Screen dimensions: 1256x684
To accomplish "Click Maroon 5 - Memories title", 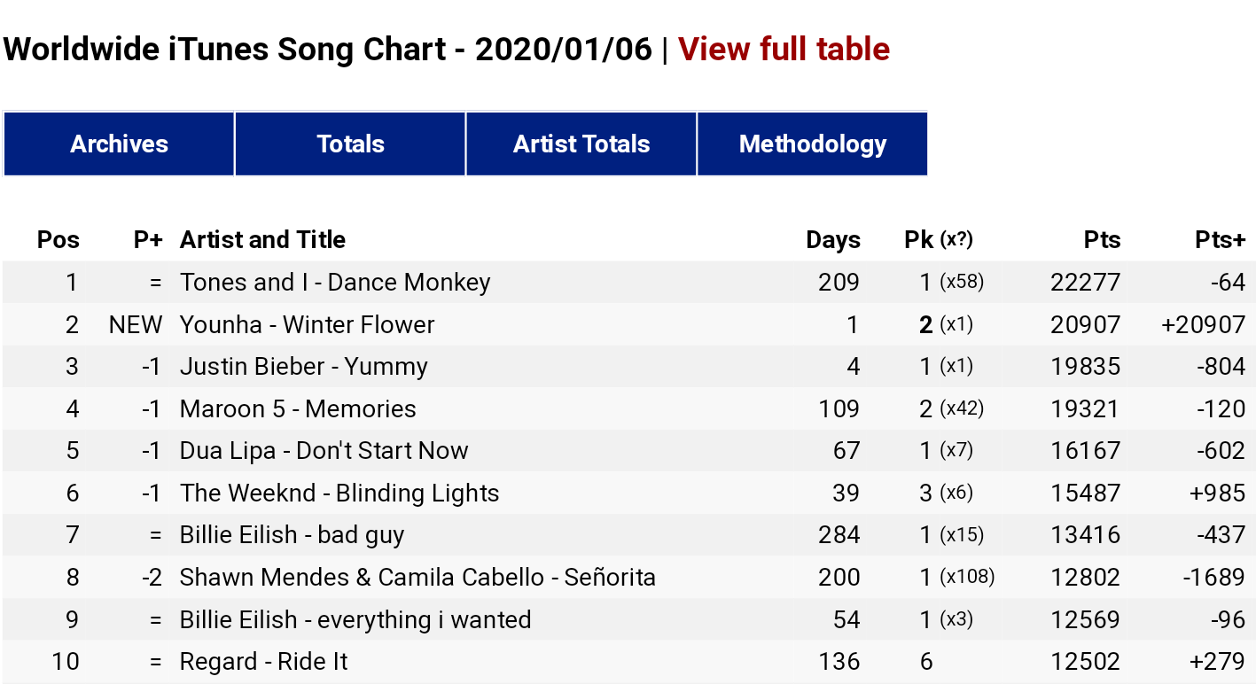I will pyautogui.click(x=298, y=409).
